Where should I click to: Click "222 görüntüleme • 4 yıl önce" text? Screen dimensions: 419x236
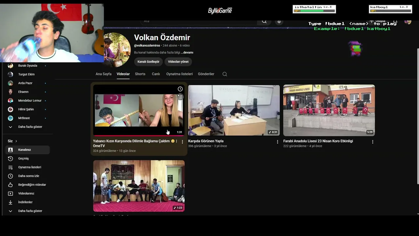tap(303, 146)
